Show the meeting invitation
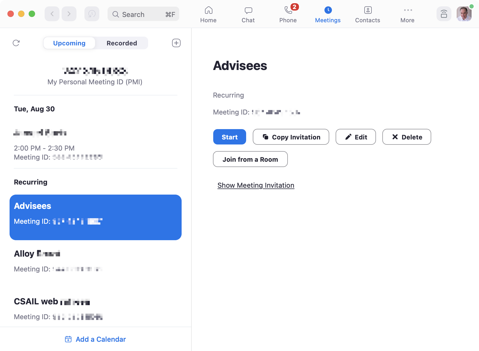Screen dimensions: 479x351 tap(256, 185)
